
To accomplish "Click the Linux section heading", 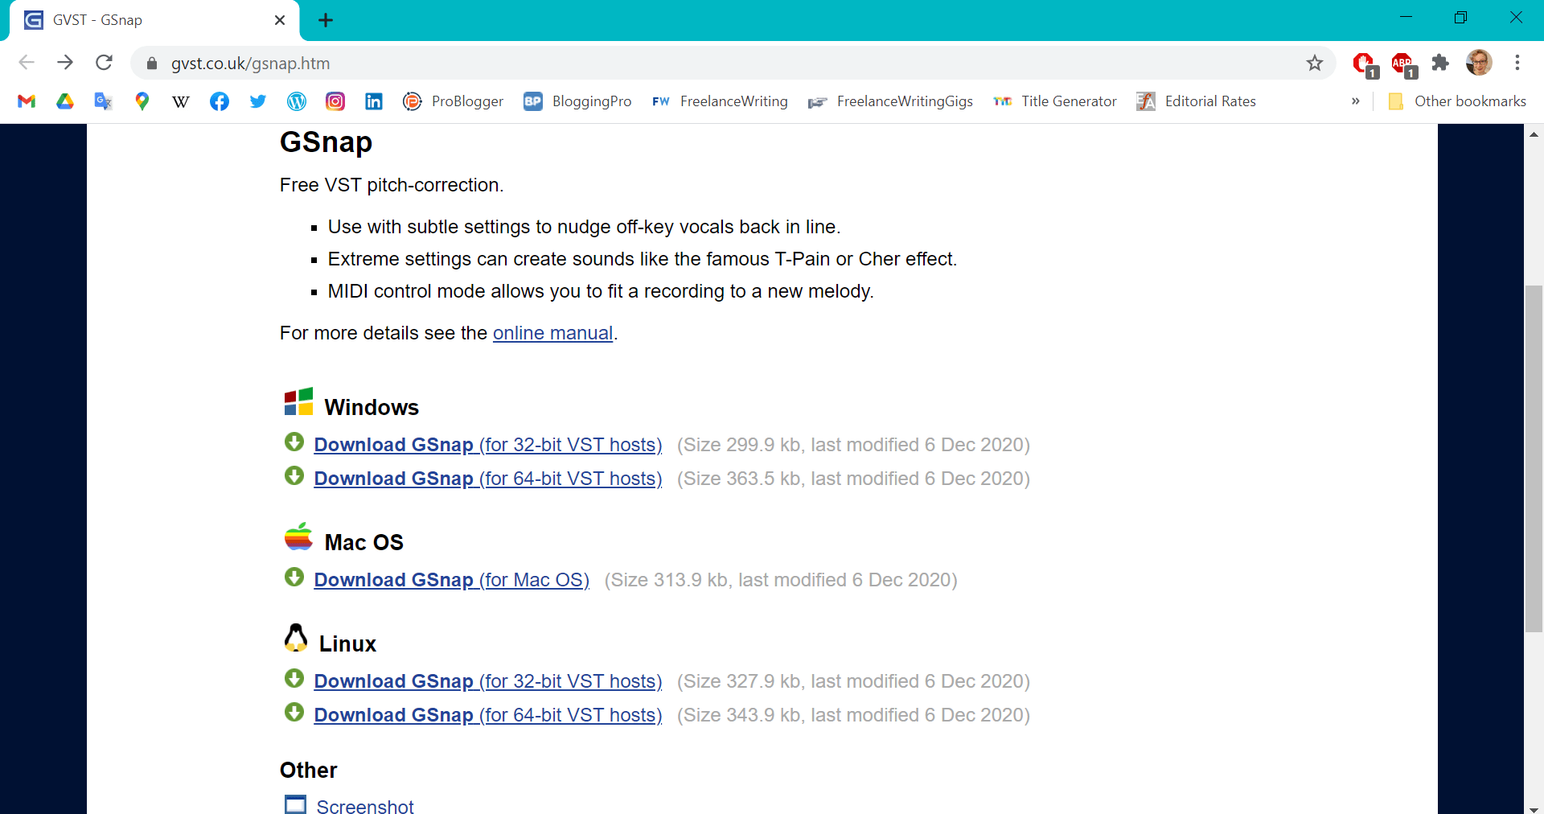I will tap(347, 643).
